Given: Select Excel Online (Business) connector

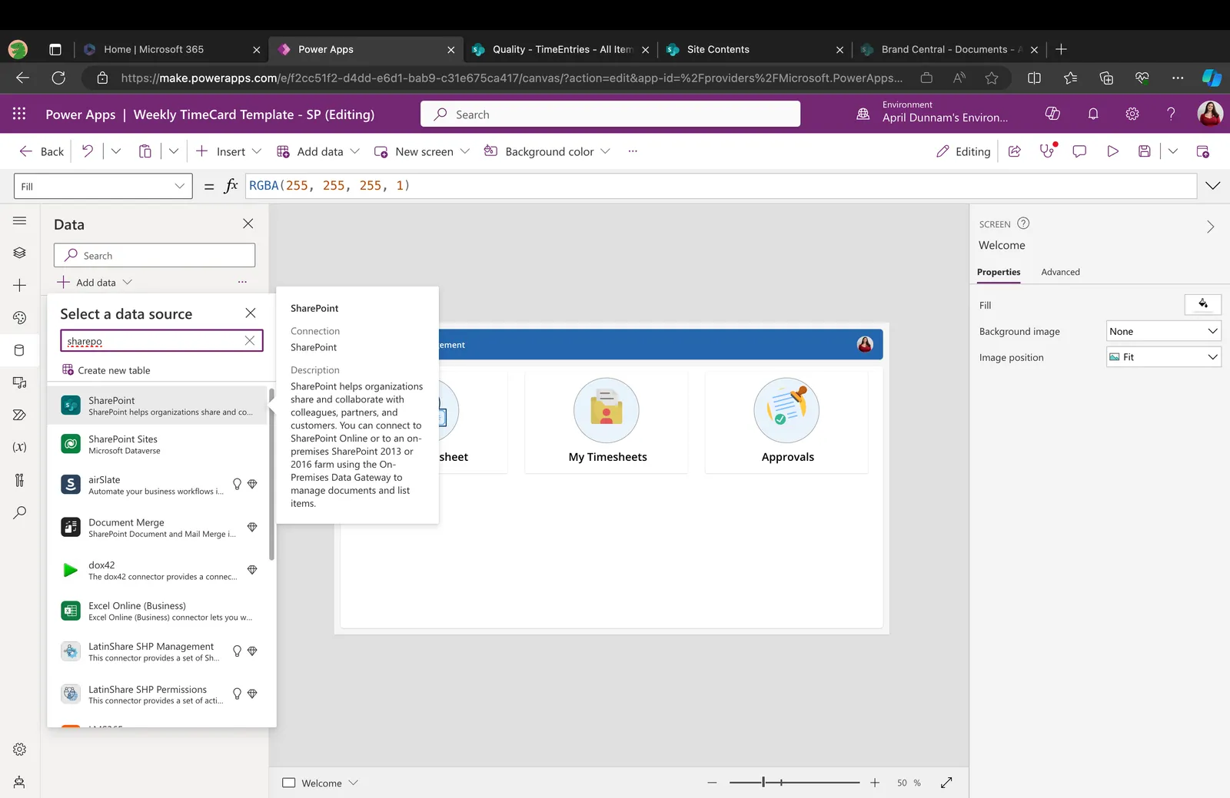Looking at the screenshot, I should click(x=158, y=611).
